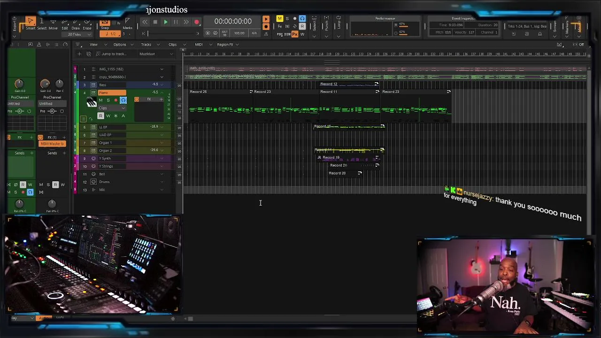
Task: Click the 00:00:00:00 time display
Action: click(x=233, y=22)
